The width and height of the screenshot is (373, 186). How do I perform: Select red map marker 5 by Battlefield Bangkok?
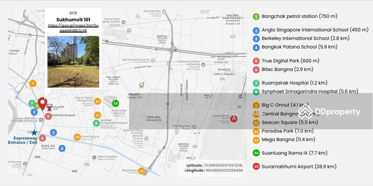[x=48, y=116]
